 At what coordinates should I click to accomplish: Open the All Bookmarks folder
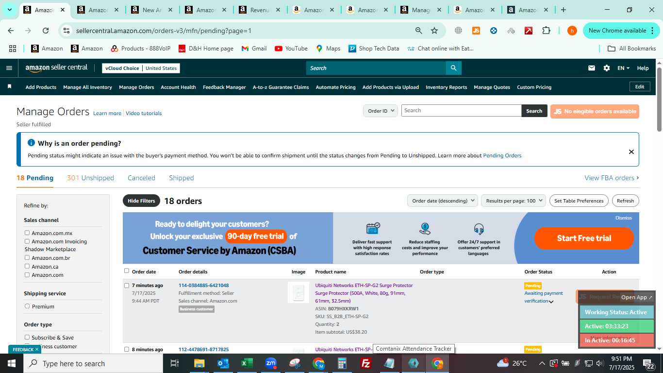tap(632, 49)
